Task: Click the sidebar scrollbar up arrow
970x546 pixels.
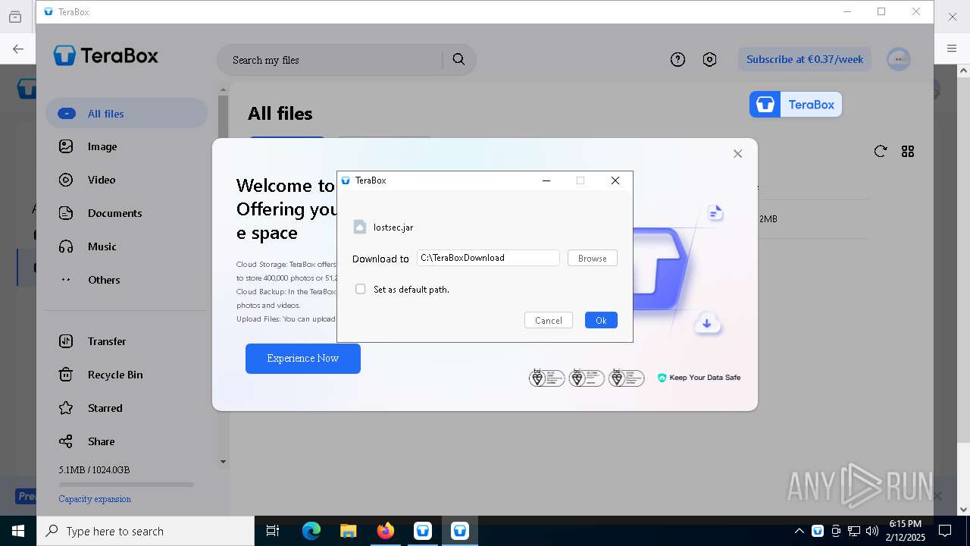Action: pos(223,89)
